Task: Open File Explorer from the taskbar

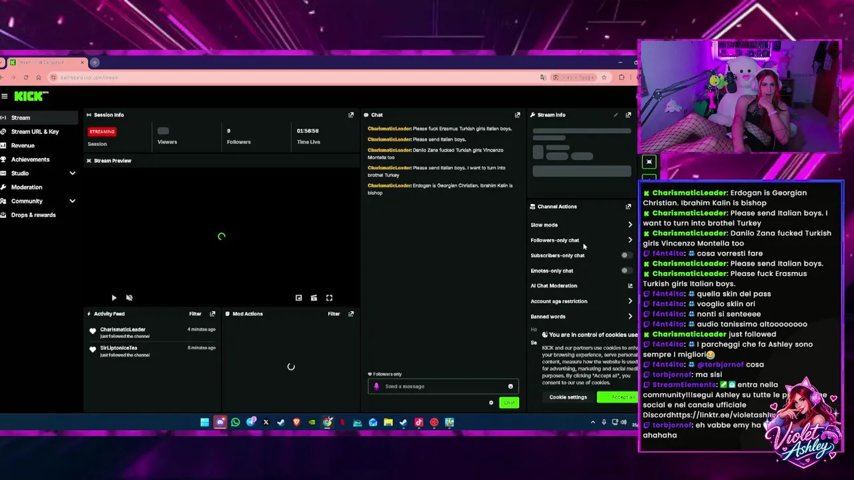Action: tap(388, 422)
